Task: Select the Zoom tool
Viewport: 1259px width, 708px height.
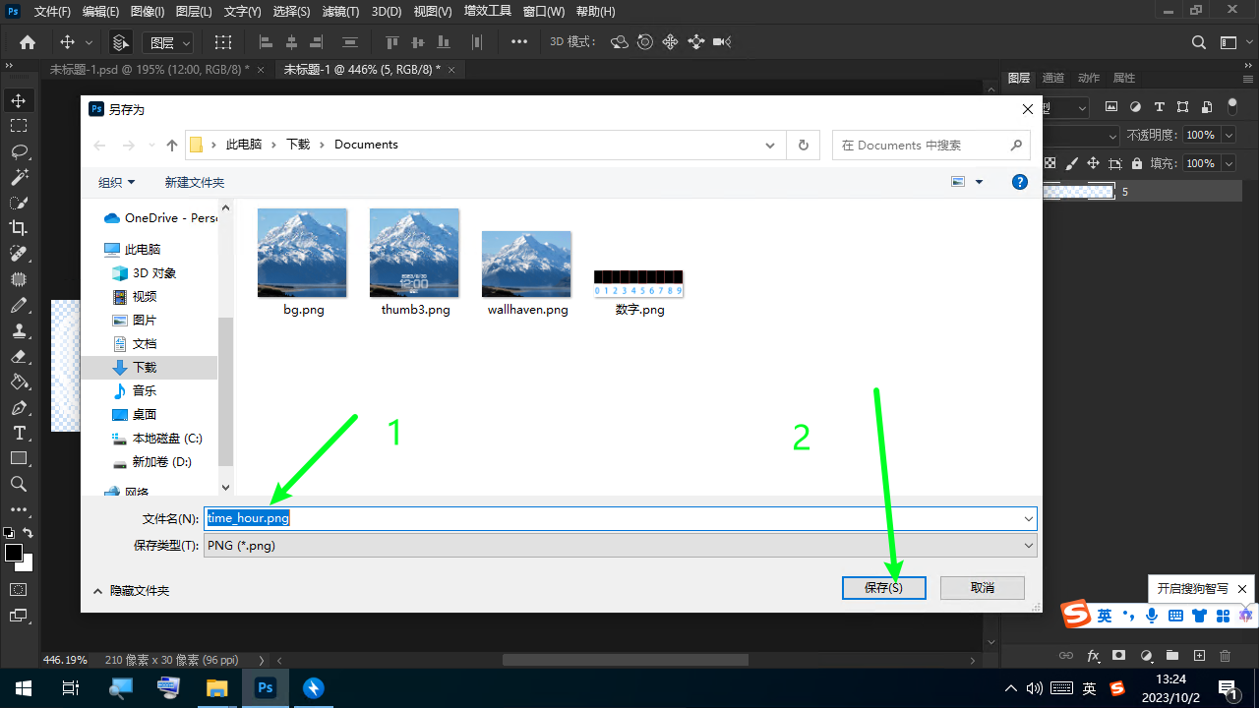Action: (19, 484)
